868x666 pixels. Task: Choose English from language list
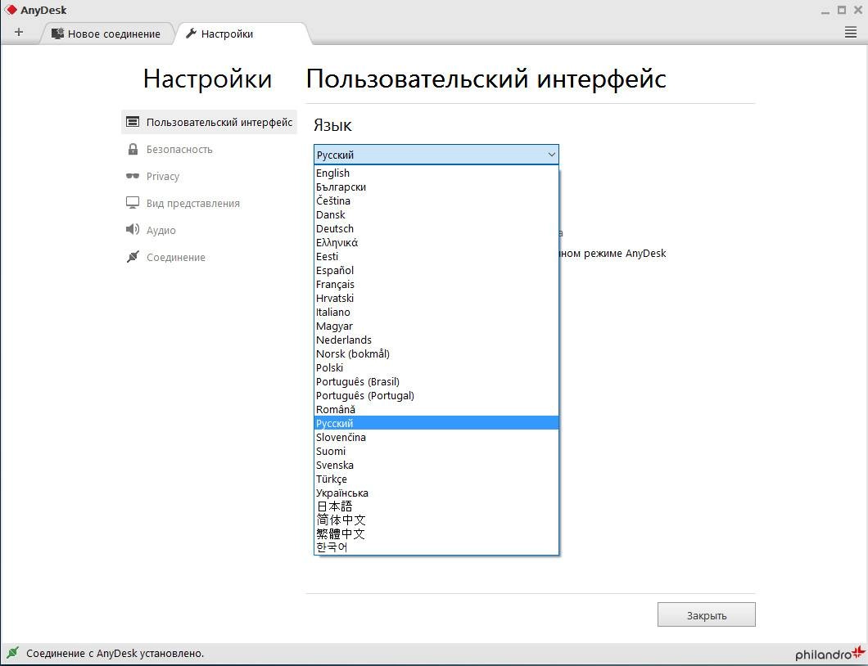pos(436,173)
